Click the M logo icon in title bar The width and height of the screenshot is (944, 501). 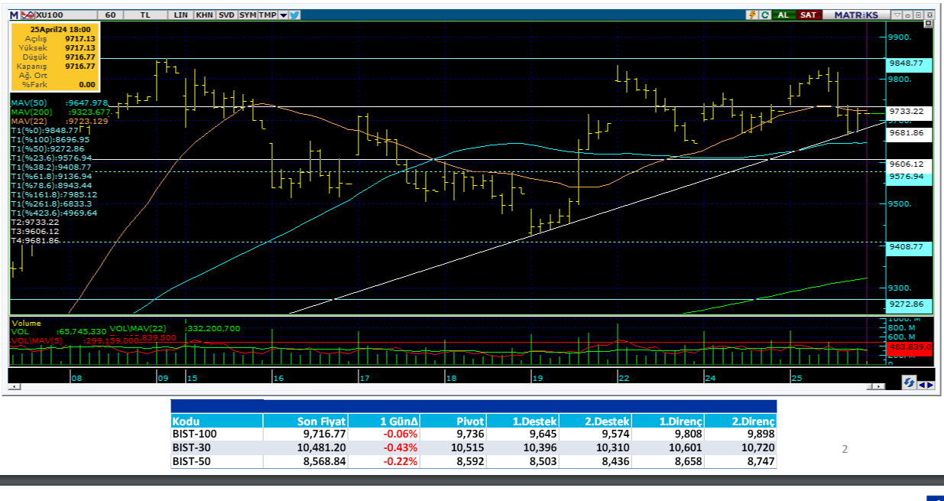click(14, 15)
